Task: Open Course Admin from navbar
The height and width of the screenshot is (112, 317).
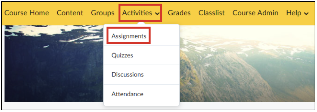Action: 255,13
